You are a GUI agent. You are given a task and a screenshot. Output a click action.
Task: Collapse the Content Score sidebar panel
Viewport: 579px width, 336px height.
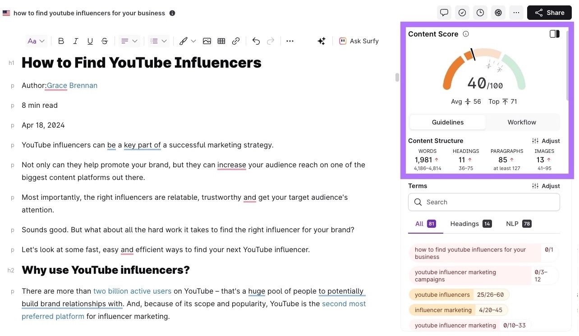pos(554,34)
